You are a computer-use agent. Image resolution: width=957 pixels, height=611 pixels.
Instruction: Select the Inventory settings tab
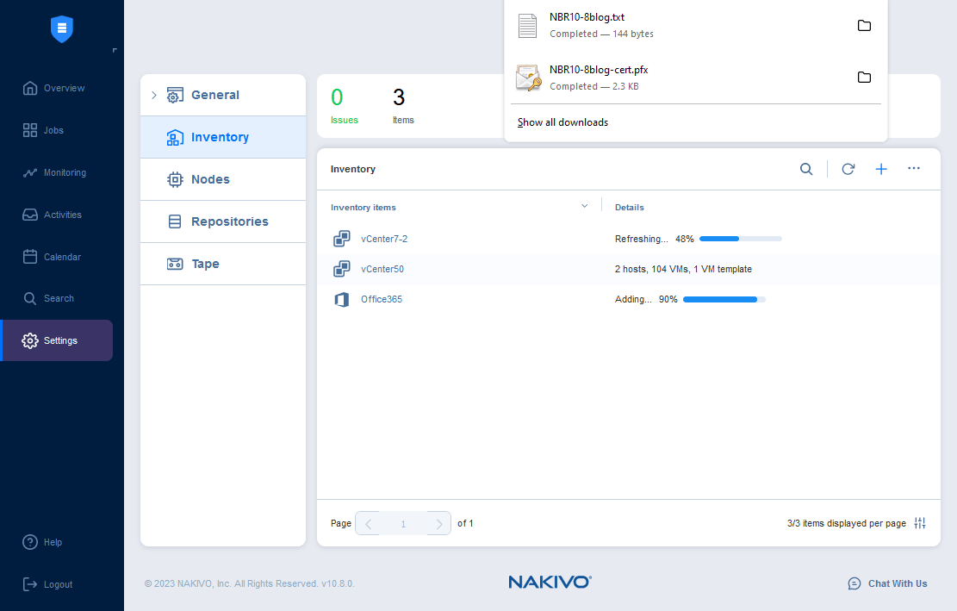223,137
